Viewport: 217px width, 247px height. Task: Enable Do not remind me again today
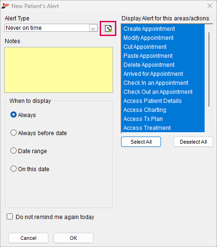coord(9,217)
